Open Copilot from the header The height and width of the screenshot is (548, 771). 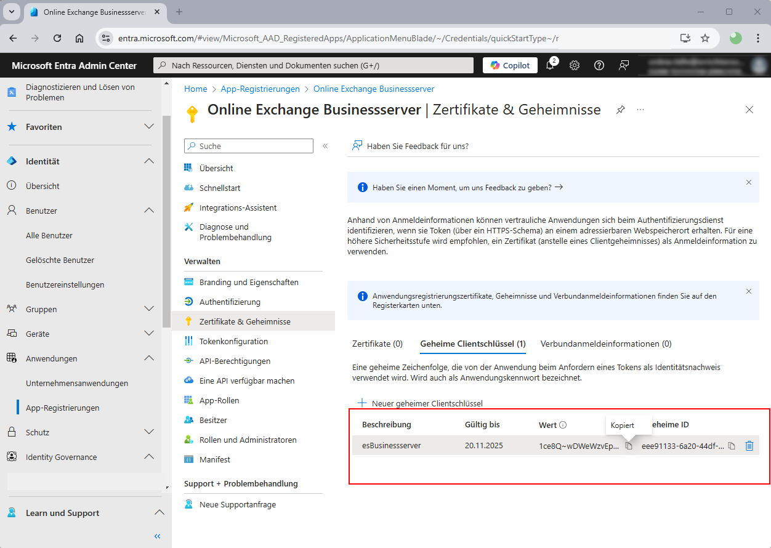[x=510, y=65]
